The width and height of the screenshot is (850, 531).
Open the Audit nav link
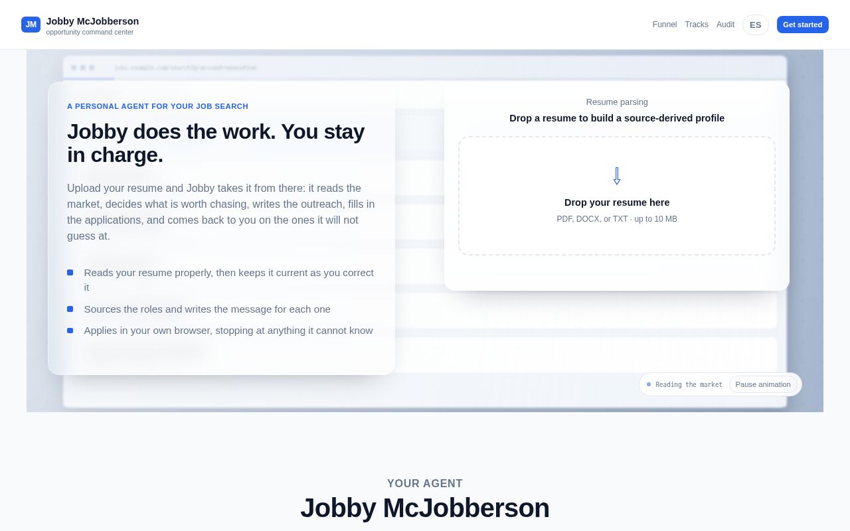[725, 25]
